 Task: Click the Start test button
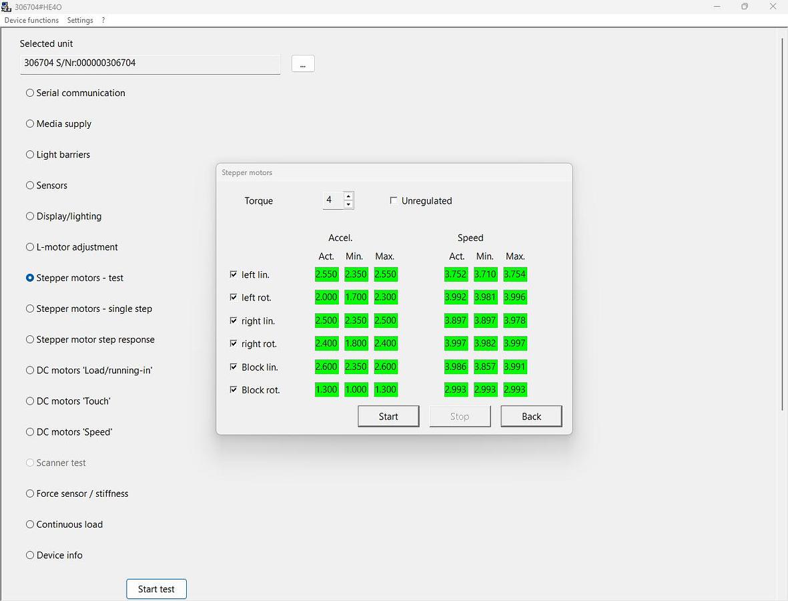click(156, 589)
